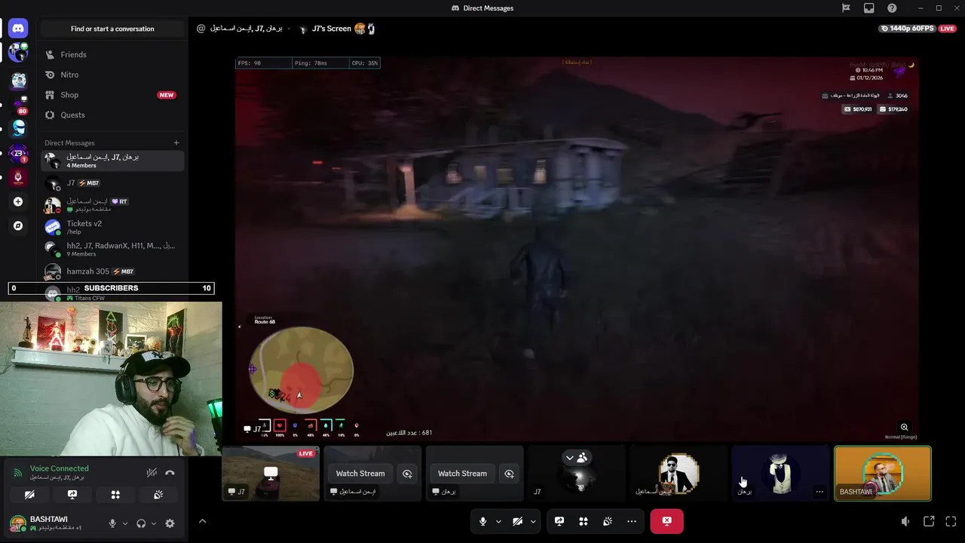Viewport: 965px width, 543px height.
Task: Open Quests page
Action: [112, 115]
